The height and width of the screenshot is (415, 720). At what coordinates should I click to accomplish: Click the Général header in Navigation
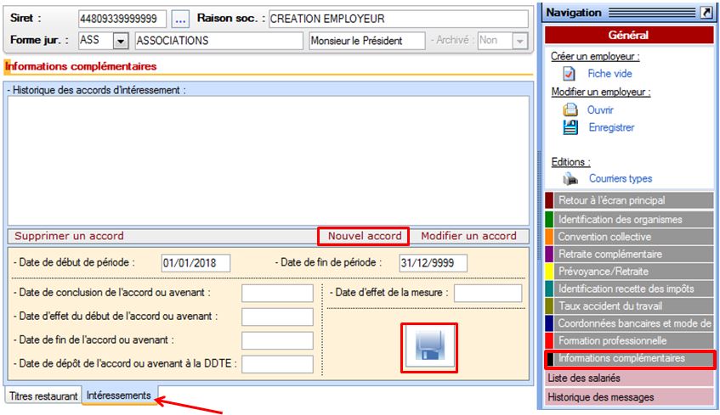(629, 35)
